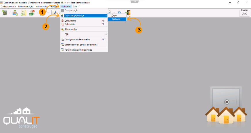Click the blue help question mark icon
The width and height of the screenshot is (251, 133).
coord(119,12)
